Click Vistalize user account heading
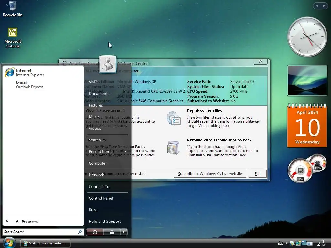Screen dimensions: 331x248 (x=105, y=111)
